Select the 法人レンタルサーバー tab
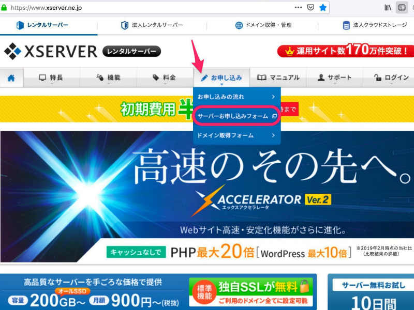Viewport: 414px width, 310px height. 152,25
